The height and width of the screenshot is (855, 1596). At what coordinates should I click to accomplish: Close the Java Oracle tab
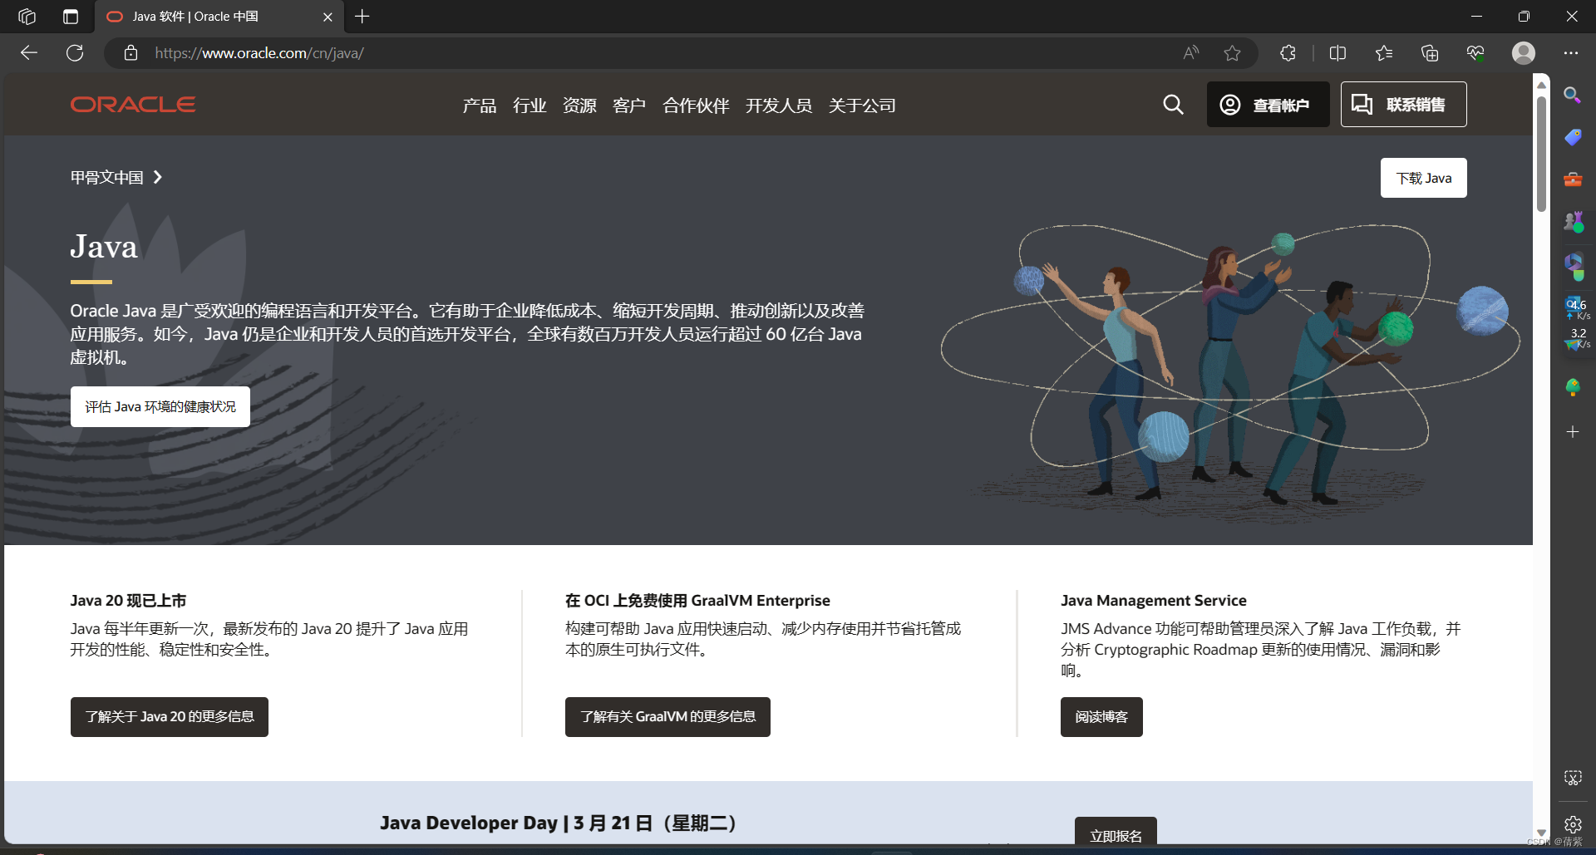328,17
